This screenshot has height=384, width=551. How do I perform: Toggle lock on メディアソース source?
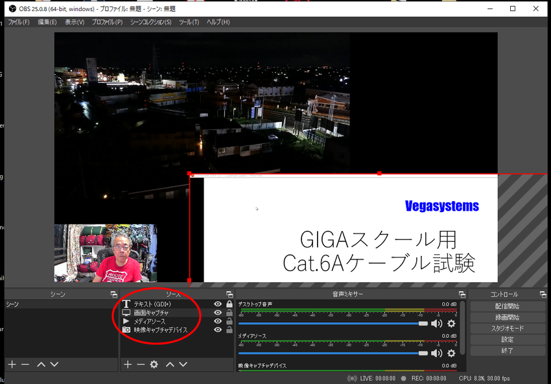tap(229, 321)
